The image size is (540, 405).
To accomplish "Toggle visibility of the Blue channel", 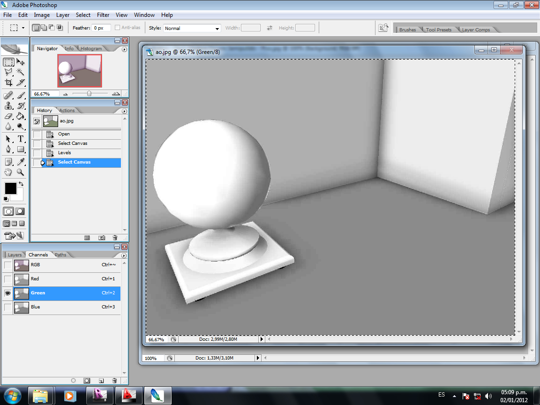I will (x=7, y=307).
